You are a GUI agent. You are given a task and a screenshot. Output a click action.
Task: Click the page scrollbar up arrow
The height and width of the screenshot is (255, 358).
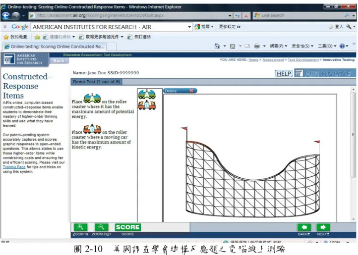click(354, 90)
